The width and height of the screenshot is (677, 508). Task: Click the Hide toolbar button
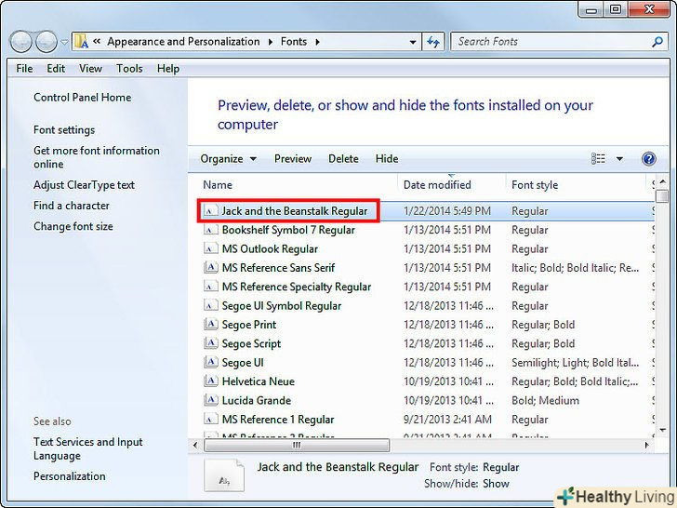(x=387, y=159)
